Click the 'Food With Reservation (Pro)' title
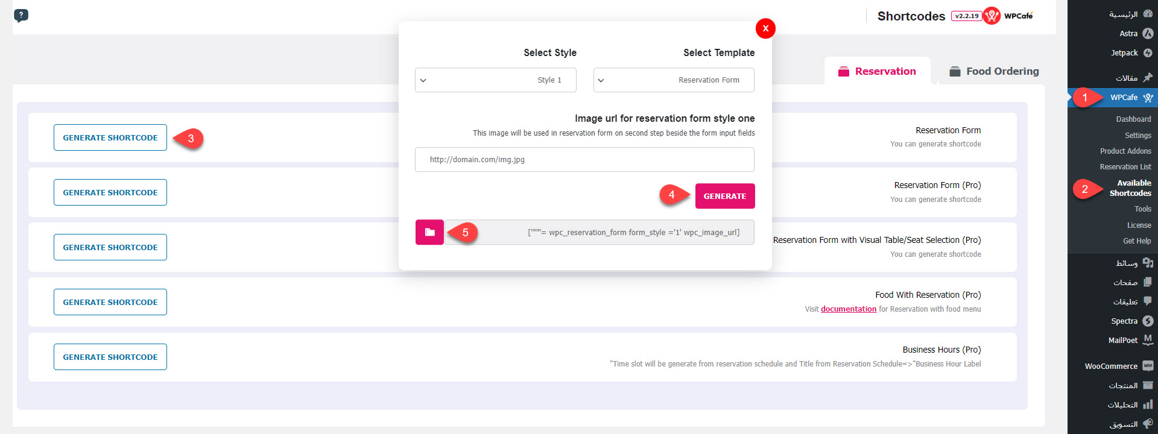 tap(928, 295)
